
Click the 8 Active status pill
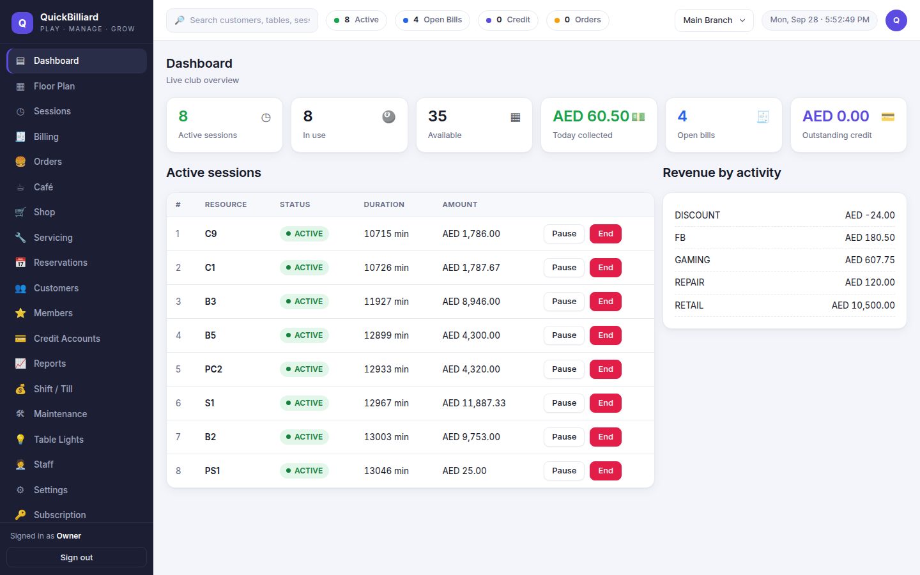[x=356, y=20]
